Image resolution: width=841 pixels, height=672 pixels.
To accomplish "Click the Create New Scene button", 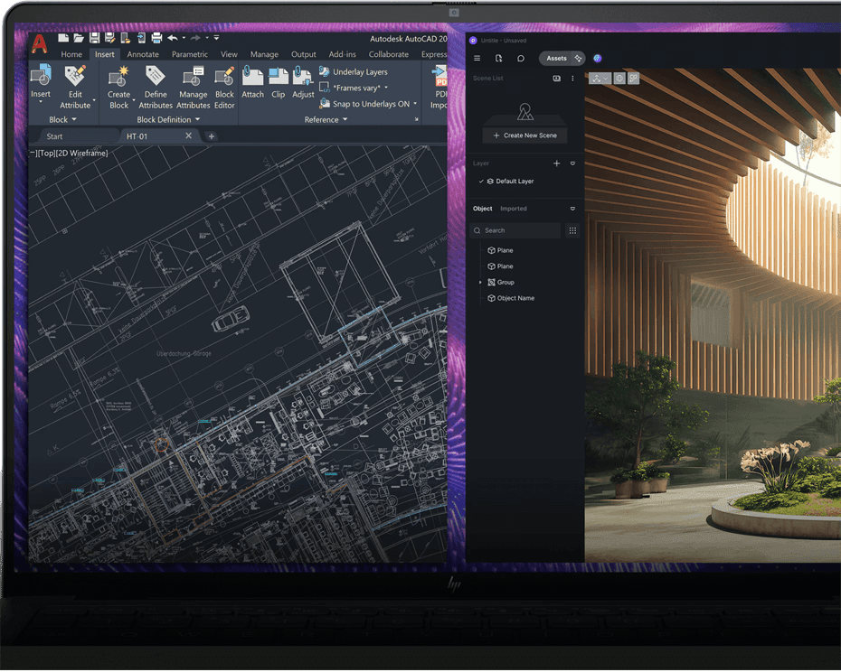I will tap(525, 135).
